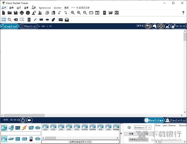Open the Extensions menu

pos(45,7)
